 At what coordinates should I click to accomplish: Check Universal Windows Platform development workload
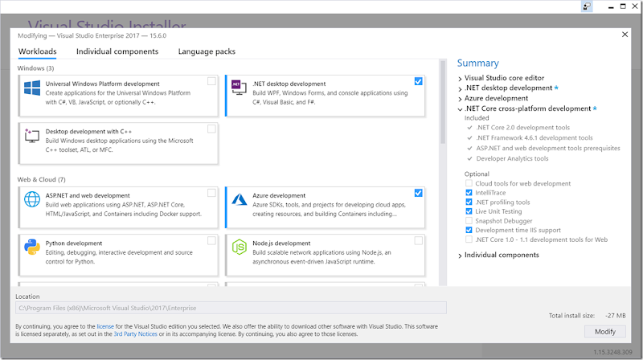pos(211,81)
